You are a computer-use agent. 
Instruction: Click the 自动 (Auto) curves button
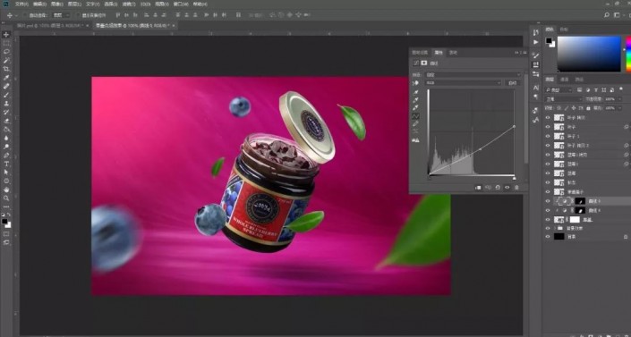(x=512, y=83)
